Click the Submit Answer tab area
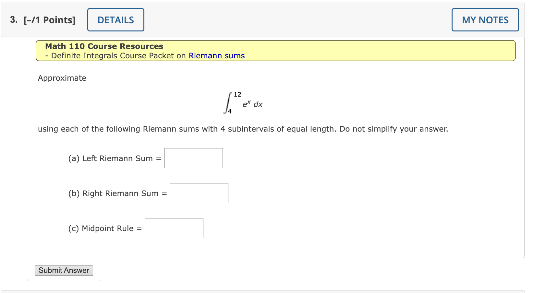This screenshot has height=293, width=534. coord(64,270)
